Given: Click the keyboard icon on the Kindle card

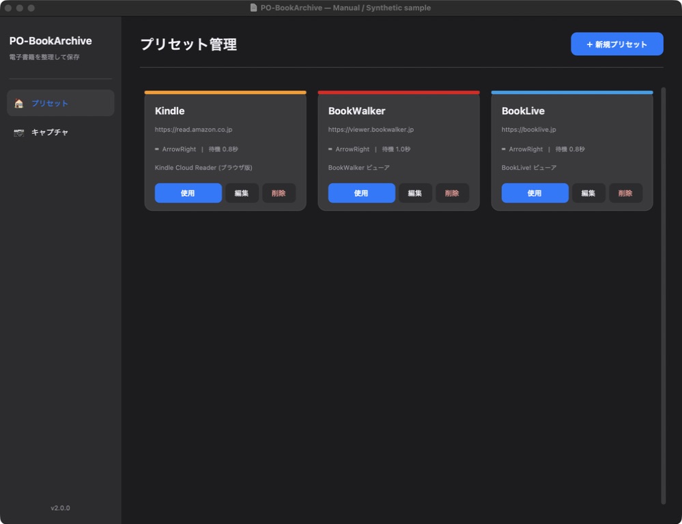Looking at the screenshot, I should point(156,149).
